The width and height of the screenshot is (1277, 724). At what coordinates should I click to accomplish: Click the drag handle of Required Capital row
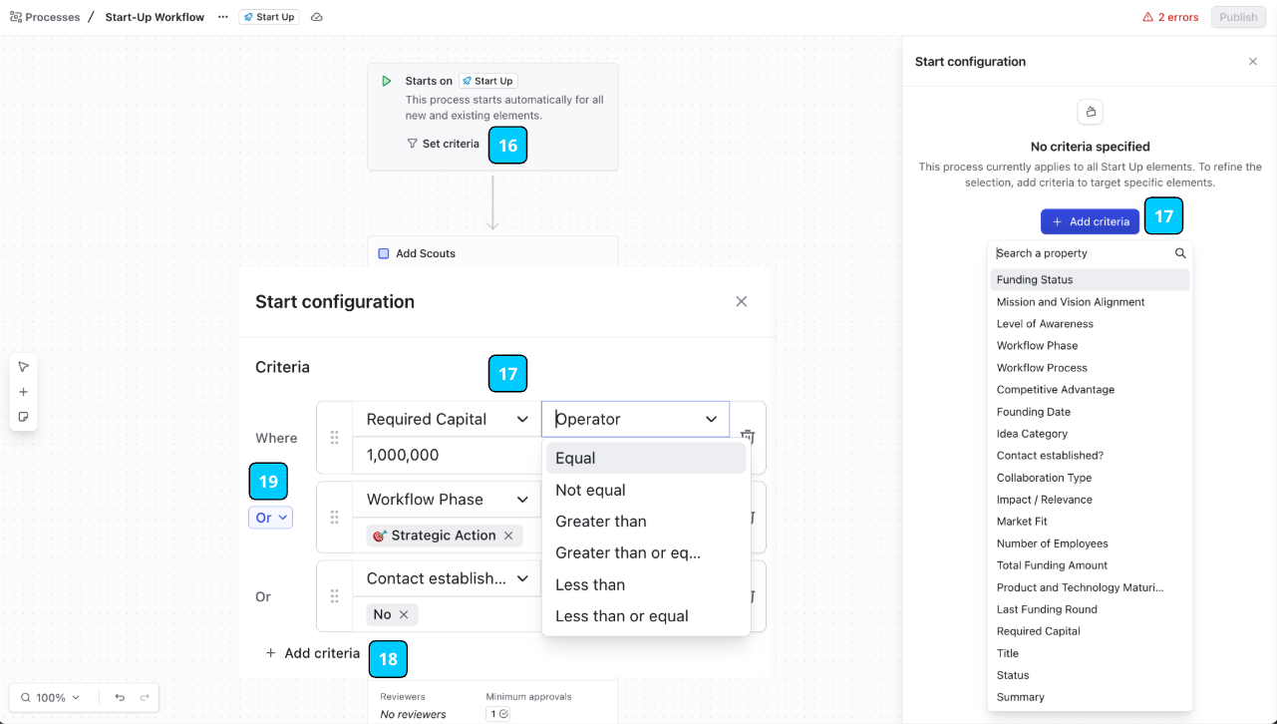click(335, 438)
